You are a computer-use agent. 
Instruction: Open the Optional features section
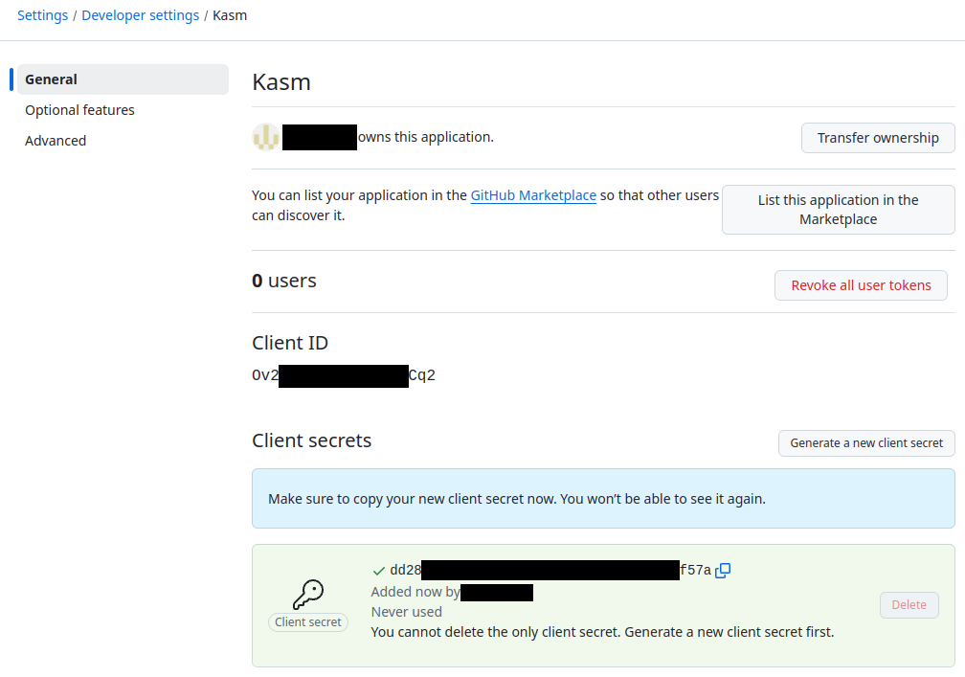(x=79, y=109)
